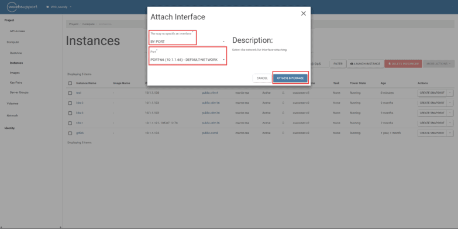Expand actions dropdown arrow in test row

tap(450, 93)
